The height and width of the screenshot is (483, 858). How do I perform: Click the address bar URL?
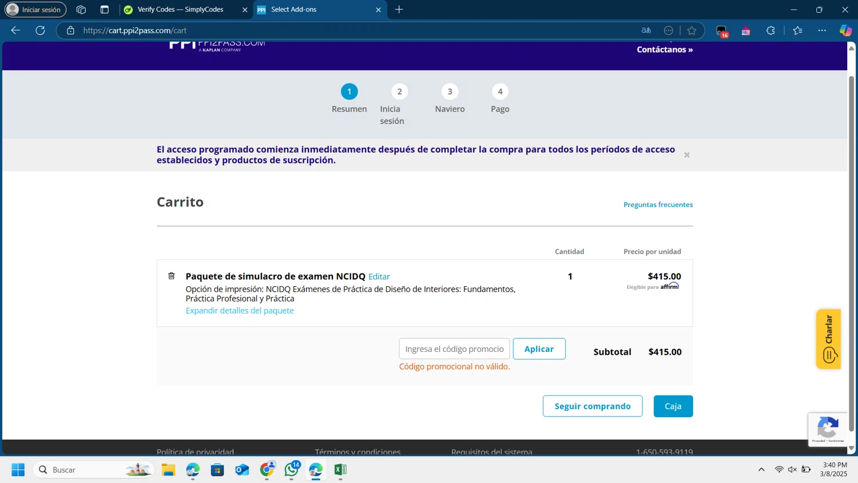pyautogui.click(x=135, y=30)
